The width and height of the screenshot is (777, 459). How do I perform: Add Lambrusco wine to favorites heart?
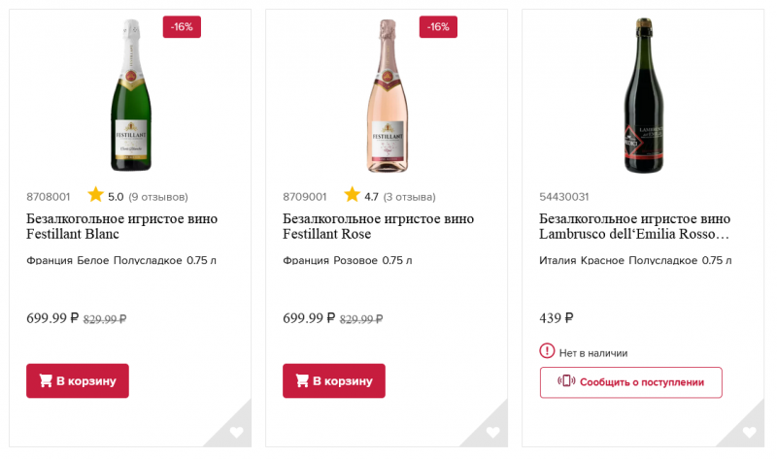pos(749,433)
